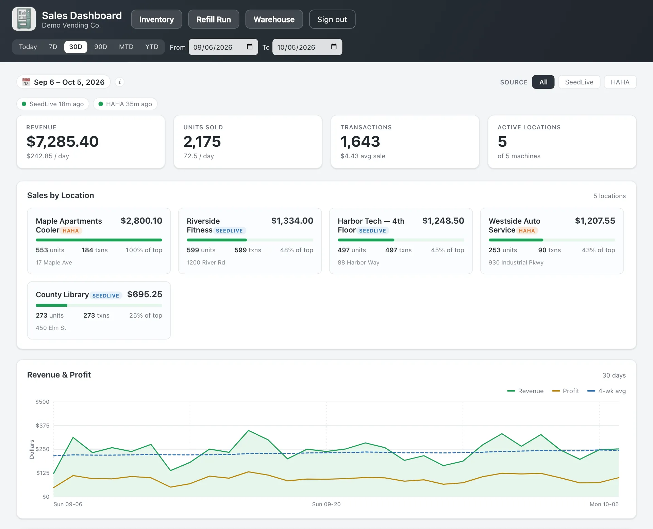Viewport: 653px width, 529px height.
Task: Select the 7D range option
Action: coord(53,47)
